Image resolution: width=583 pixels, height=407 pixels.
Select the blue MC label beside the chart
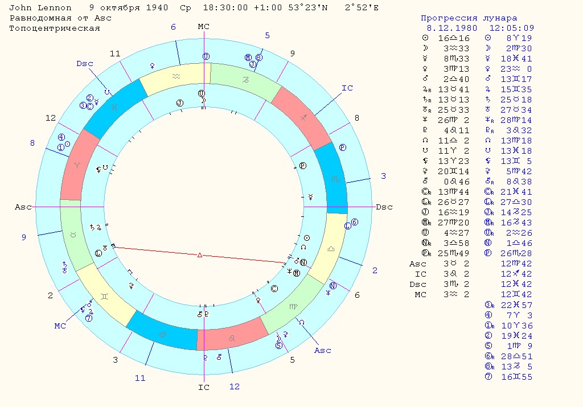click(x=60, y=326)
